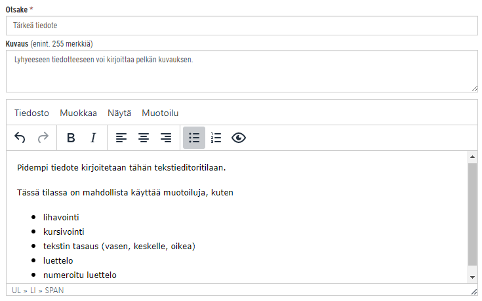Toggle the numbered list button
This screenshot has width=482, height=301.
[x=216, y=138]
